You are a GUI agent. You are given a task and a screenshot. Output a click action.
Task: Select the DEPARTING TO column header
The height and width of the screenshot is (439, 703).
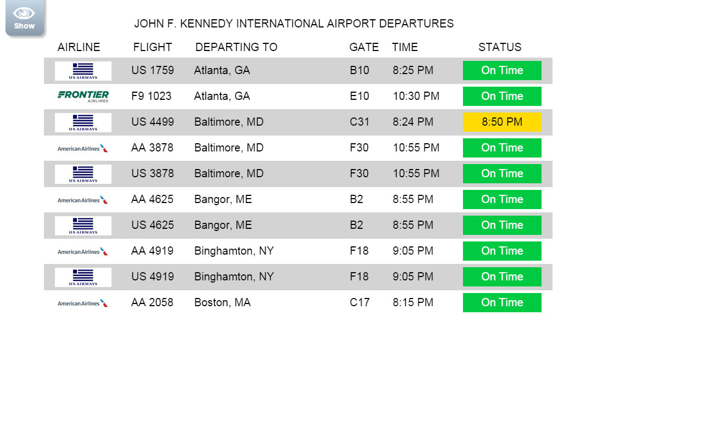pyautogui.click(x=236, y=47)
